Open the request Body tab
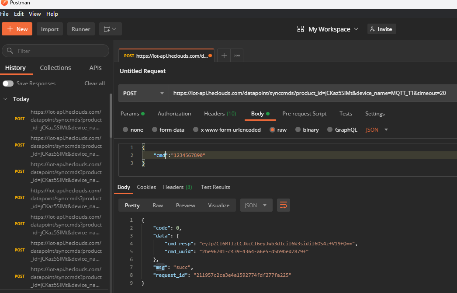The height and width of the screenshot is (293, 457). [x=260, y=114]
